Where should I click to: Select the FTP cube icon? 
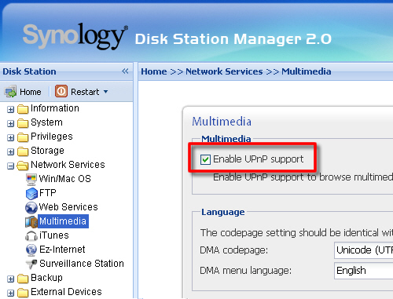31,193
